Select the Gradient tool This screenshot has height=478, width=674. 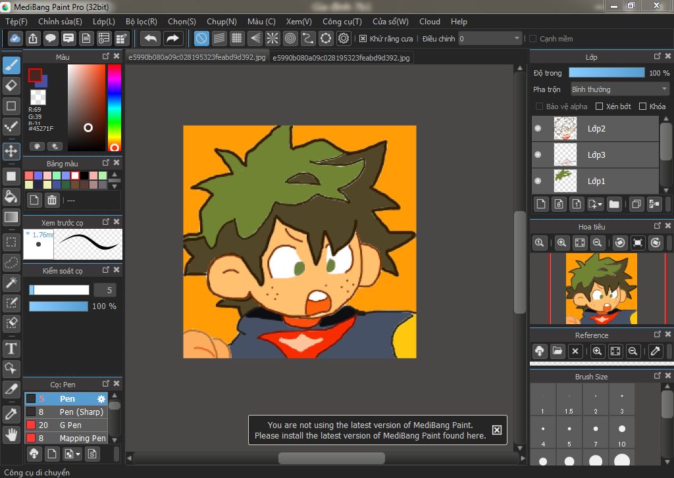12,217
